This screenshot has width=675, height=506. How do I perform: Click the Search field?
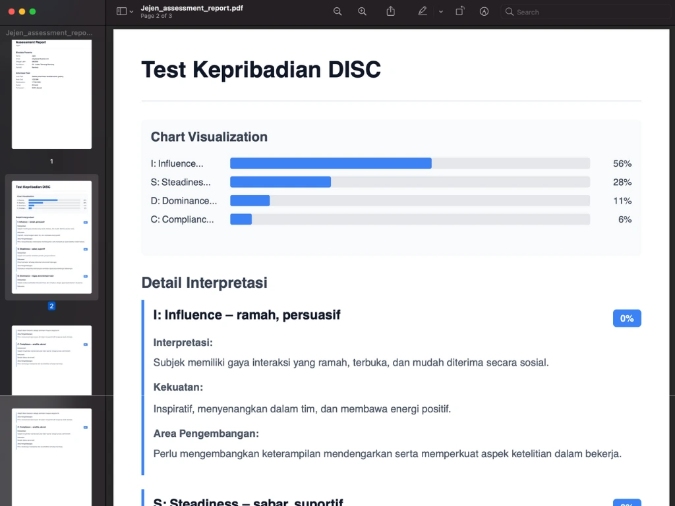[587, 12]
